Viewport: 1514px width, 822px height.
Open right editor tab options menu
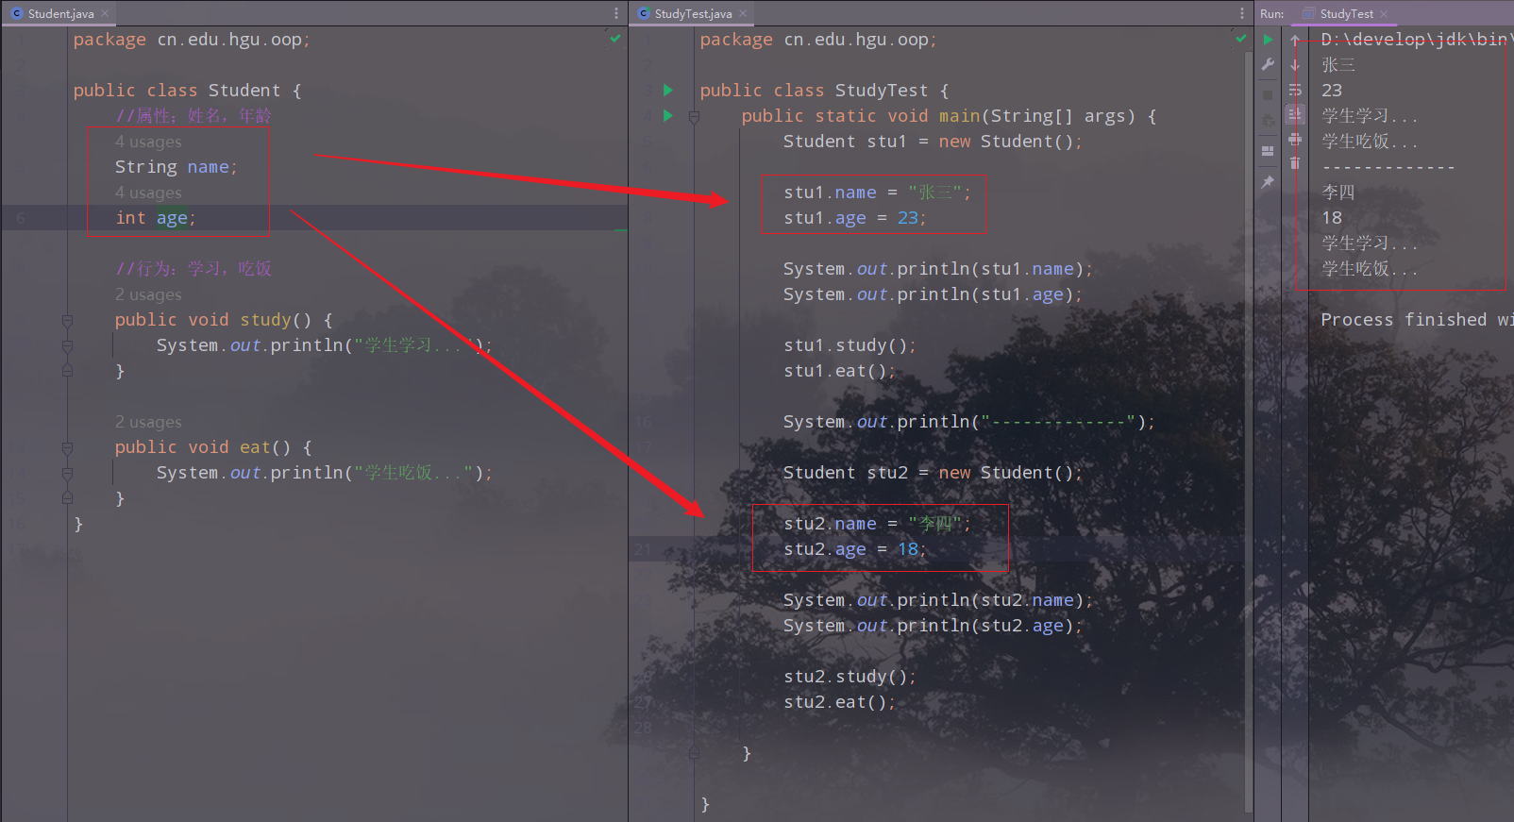pos(1242,13)
